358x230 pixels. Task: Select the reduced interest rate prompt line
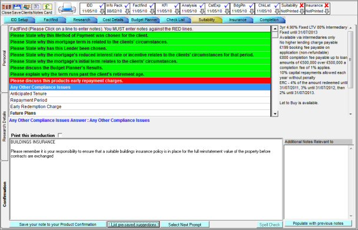pos(140,55)
